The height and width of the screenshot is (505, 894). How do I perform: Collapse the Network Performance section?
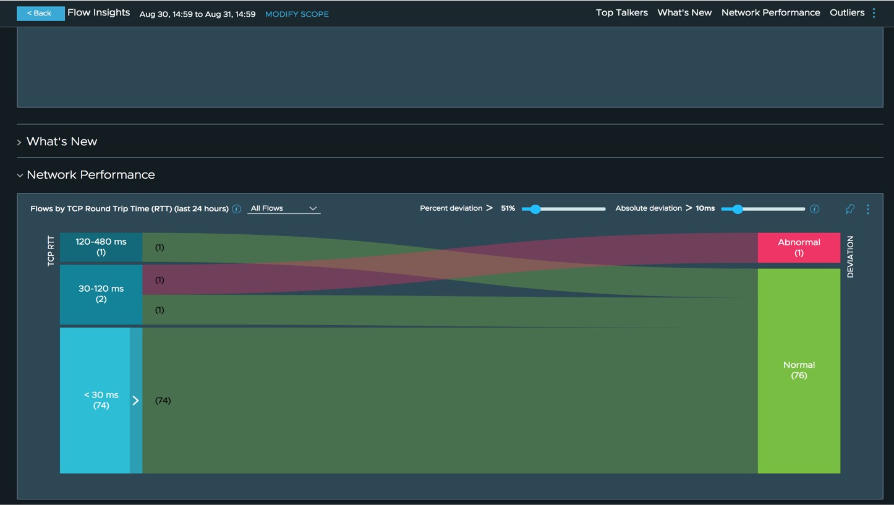pos(20,176)
